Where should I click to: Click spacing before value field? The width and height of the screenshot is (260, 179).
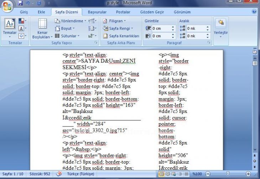(x=196, y=28)
